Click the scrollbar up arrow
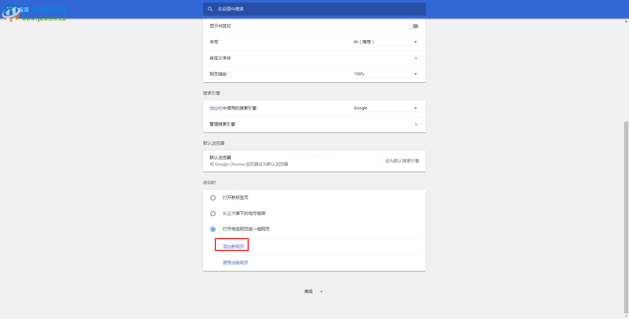 pyautogui.click(x=626, y=21)
